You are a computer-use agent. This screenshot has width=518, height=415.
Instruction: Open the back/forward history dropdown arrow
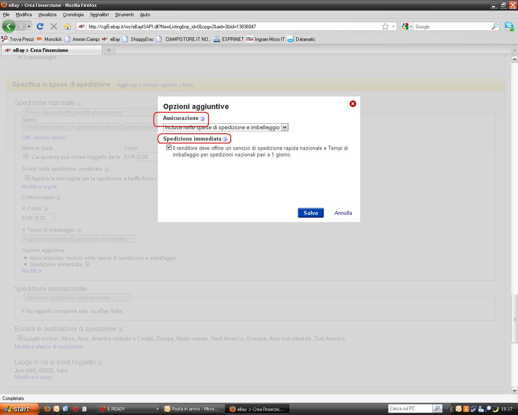(29, 27)
